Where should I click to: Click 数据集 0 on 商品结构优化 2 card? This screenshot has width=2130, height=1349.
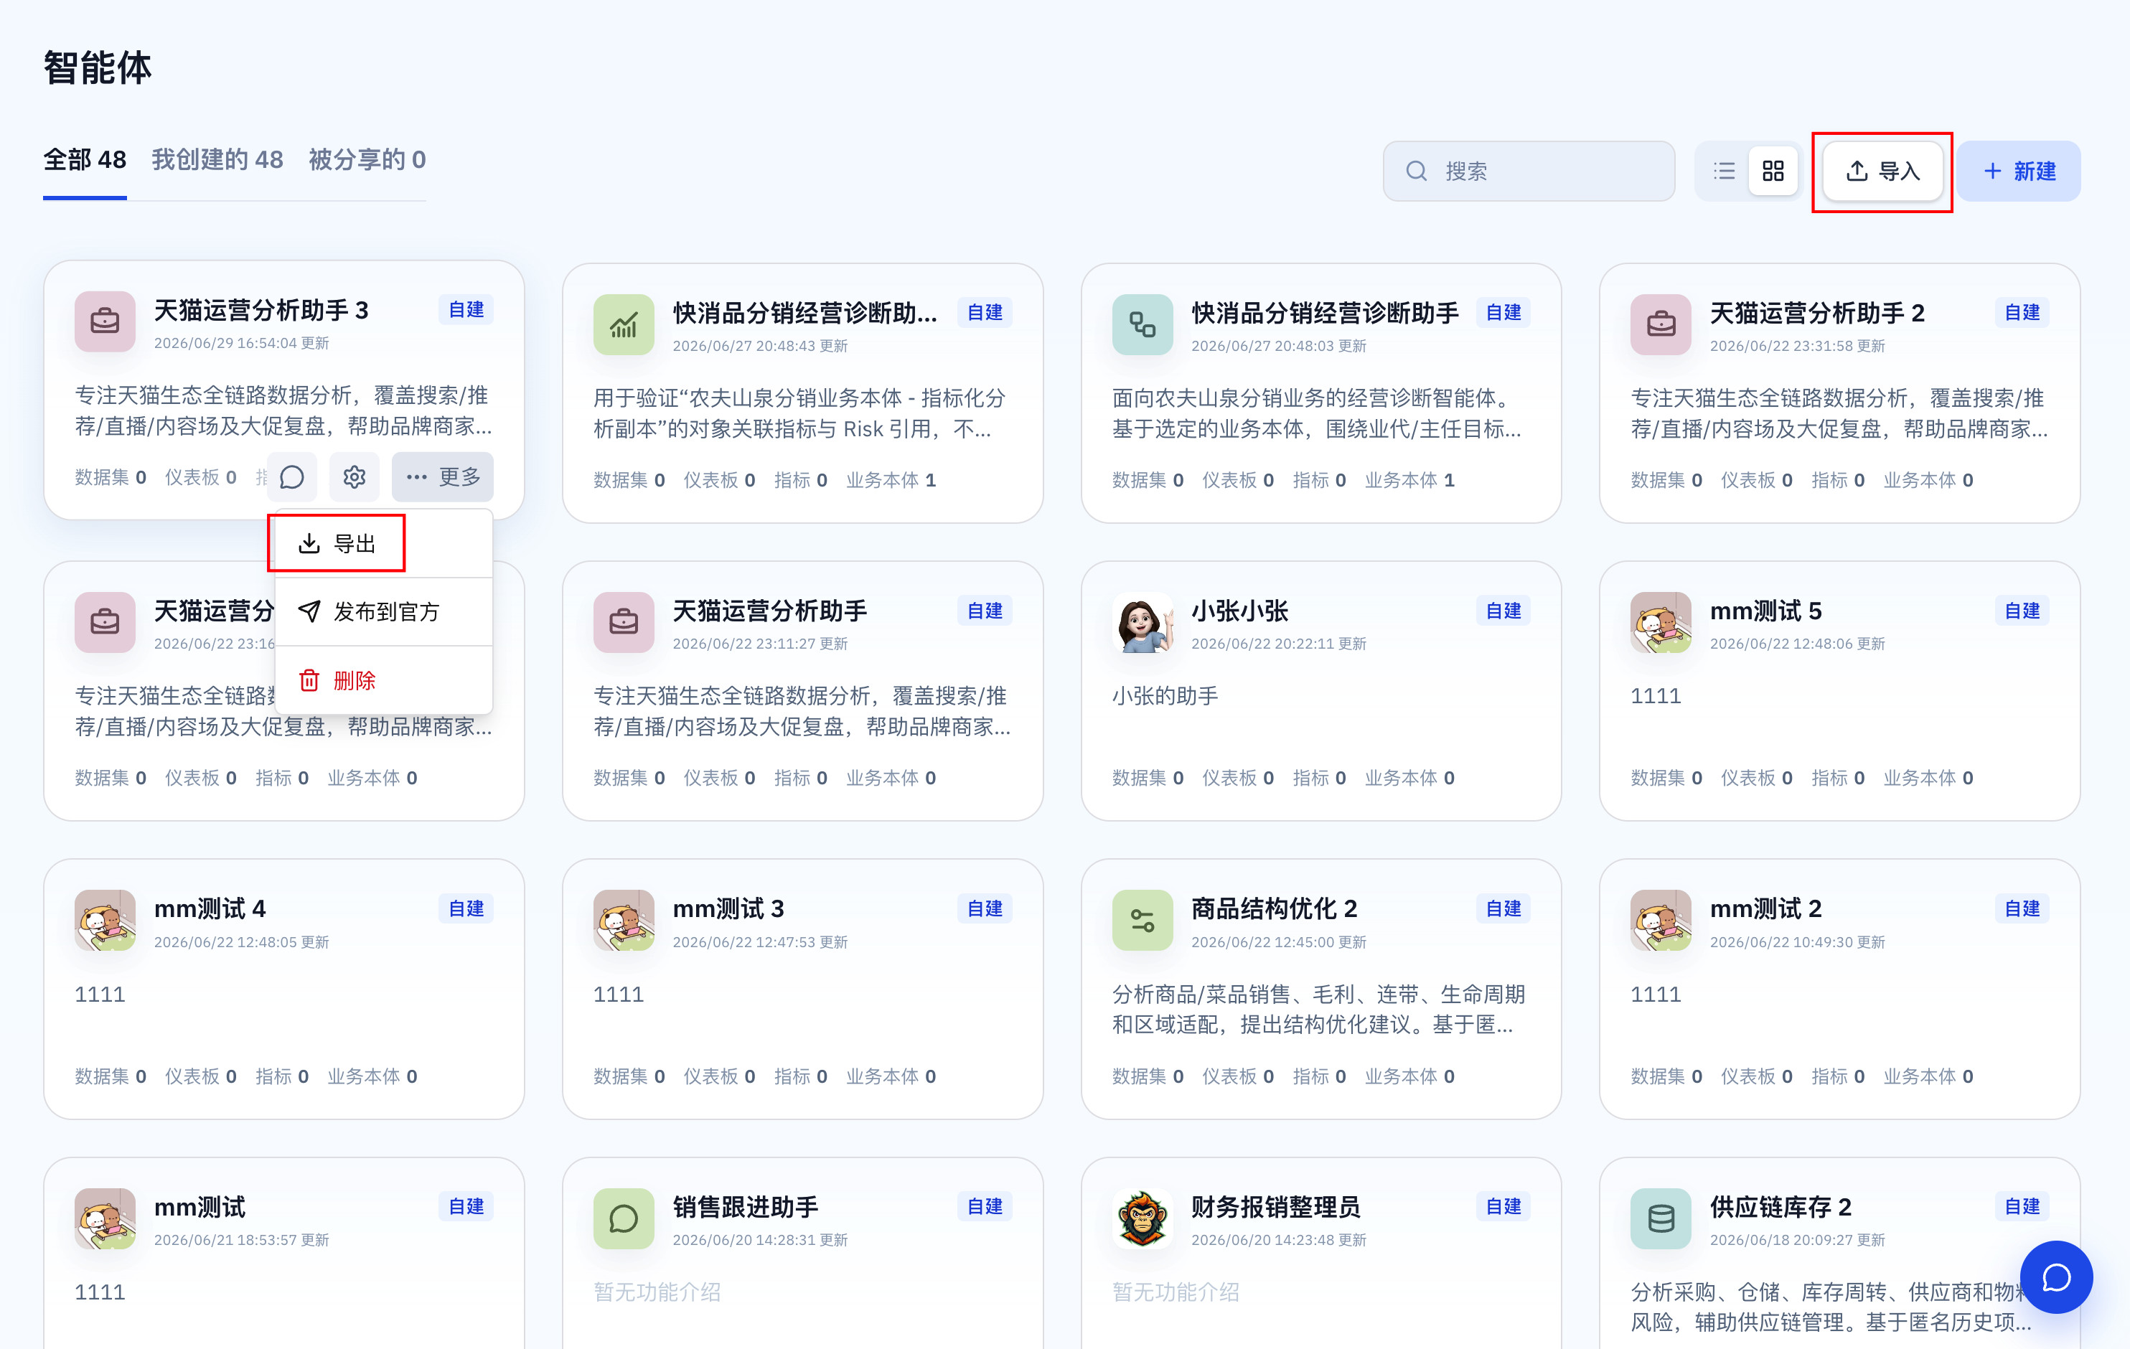tap(1148, 1076)
